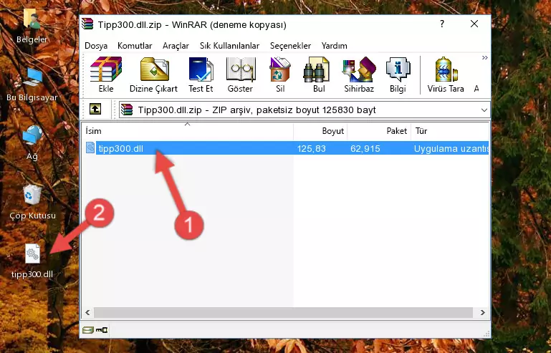Open the Sık Kullanılanlar menu
551x353 pixels.
[x=229, y=46]
